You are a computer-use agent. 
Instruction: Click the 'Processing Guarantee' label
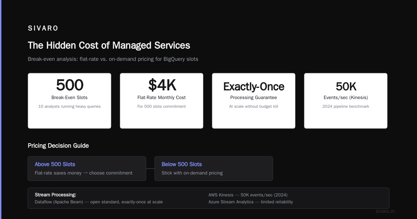coord(254,98)
